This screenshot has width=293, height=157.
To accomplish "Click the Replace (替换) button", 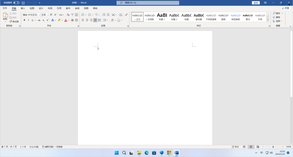I will [277, 17].
